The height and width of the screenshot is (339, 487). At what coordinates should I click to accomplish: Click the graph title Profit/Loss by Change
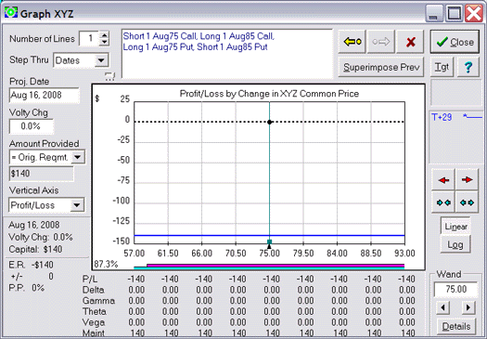coord(269,94)
